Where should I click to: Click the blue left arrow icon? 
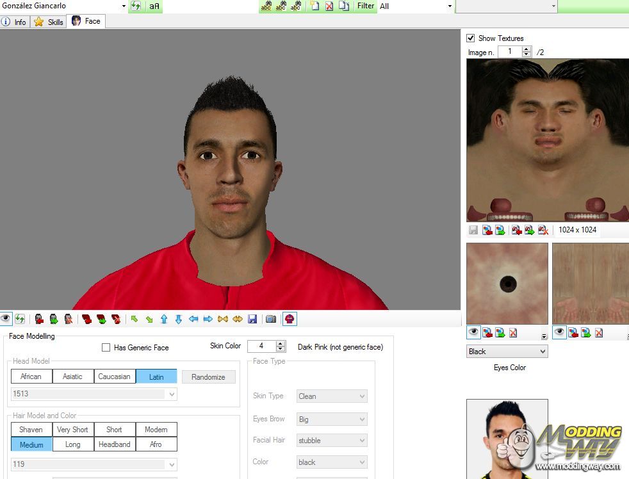click(193, 319)
